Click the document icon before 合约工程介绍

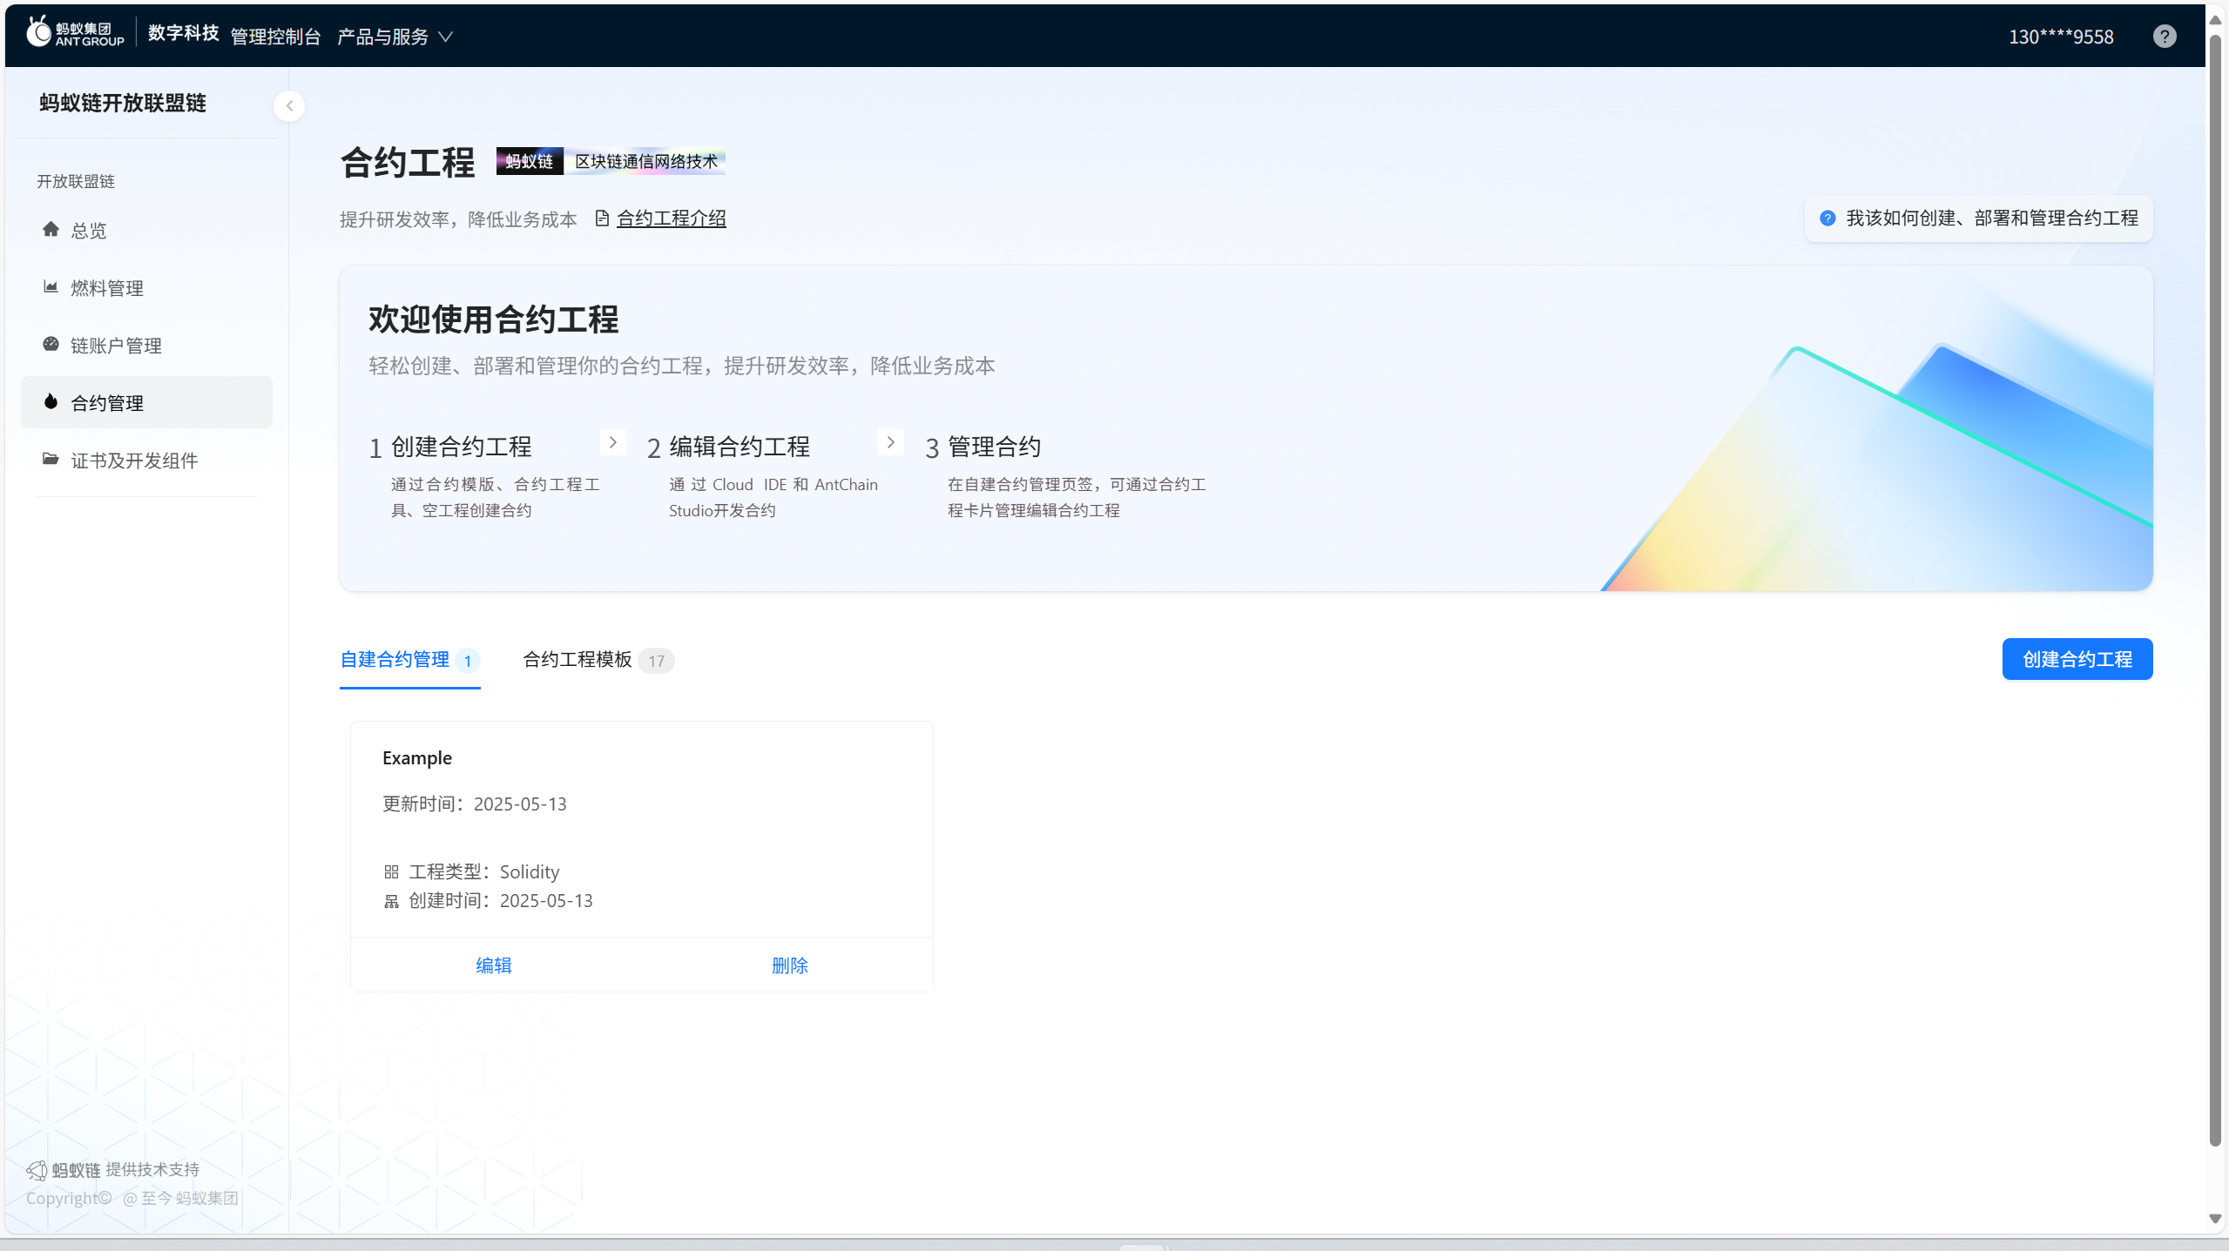(602, 219)
